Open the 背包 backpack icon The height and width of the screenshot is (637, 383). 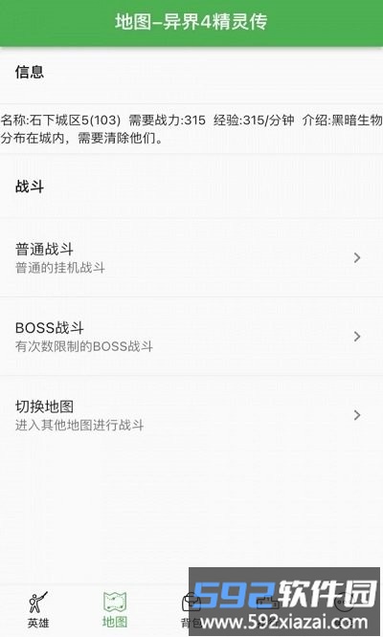click(x=191, y=602)
